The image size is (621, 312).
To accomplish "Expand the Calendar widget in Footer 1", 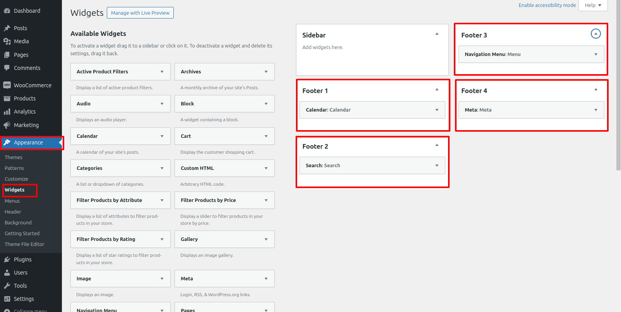I will [437, 110].
